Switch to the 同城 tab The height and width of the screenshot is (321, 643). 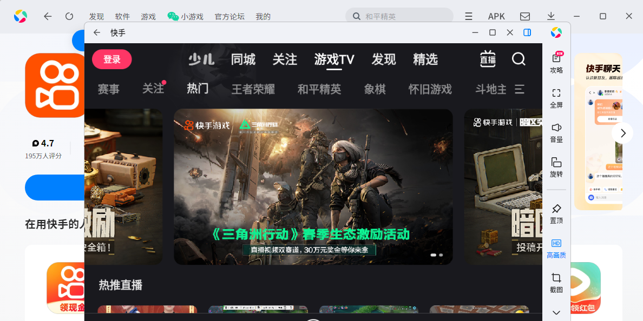coord(243,60)
